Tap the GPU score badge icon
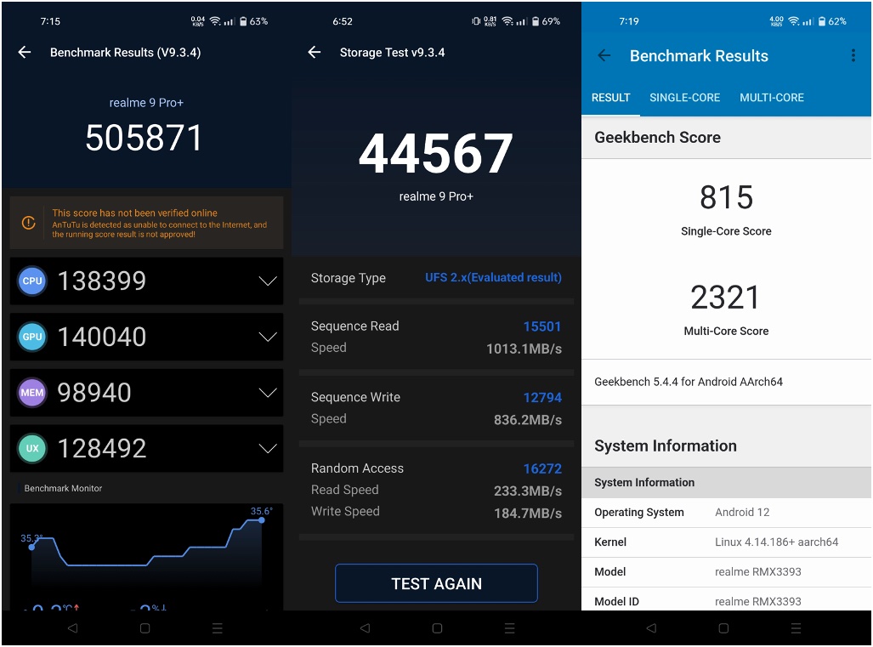The image size is (873, 647). pos(32,337)
